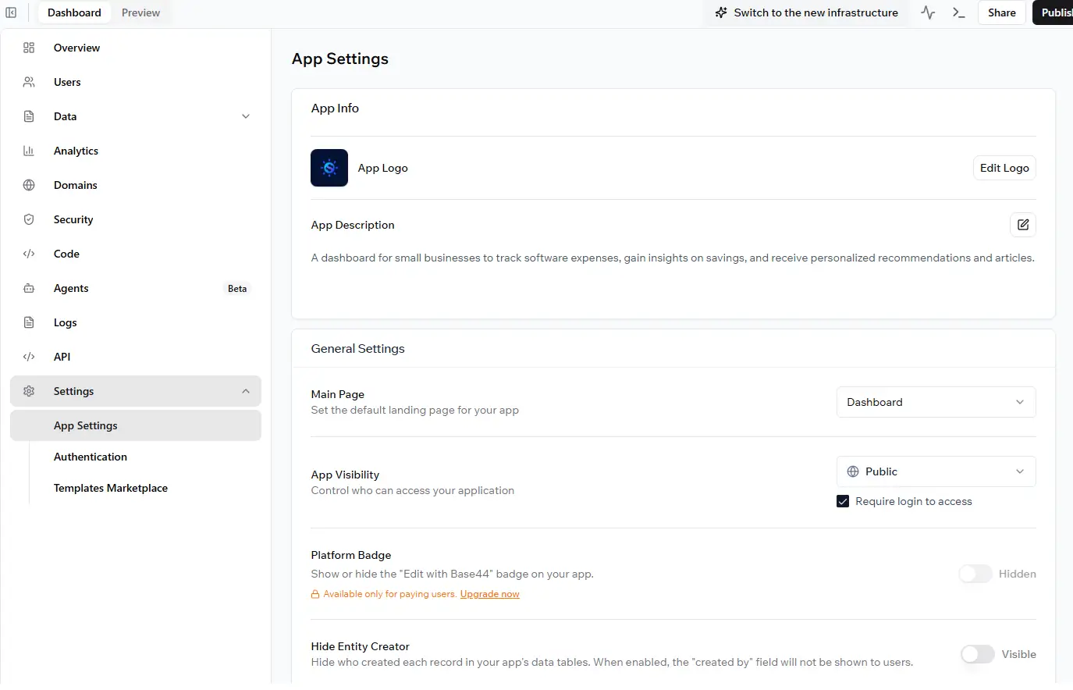Image resolution: width=1073 pixels, height=690 pixels.
Task: Click the Edit Logo button
Action: coord(1004,168)
